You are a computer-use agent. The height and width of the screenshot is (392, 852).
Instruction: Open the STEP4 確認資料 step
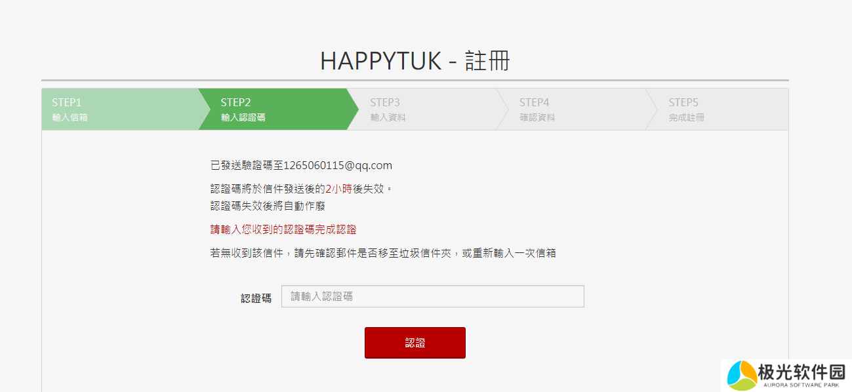pyautogui.click(x=571, y=109)
